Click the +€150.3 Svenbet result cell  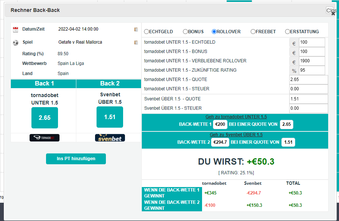coord(254,205)
